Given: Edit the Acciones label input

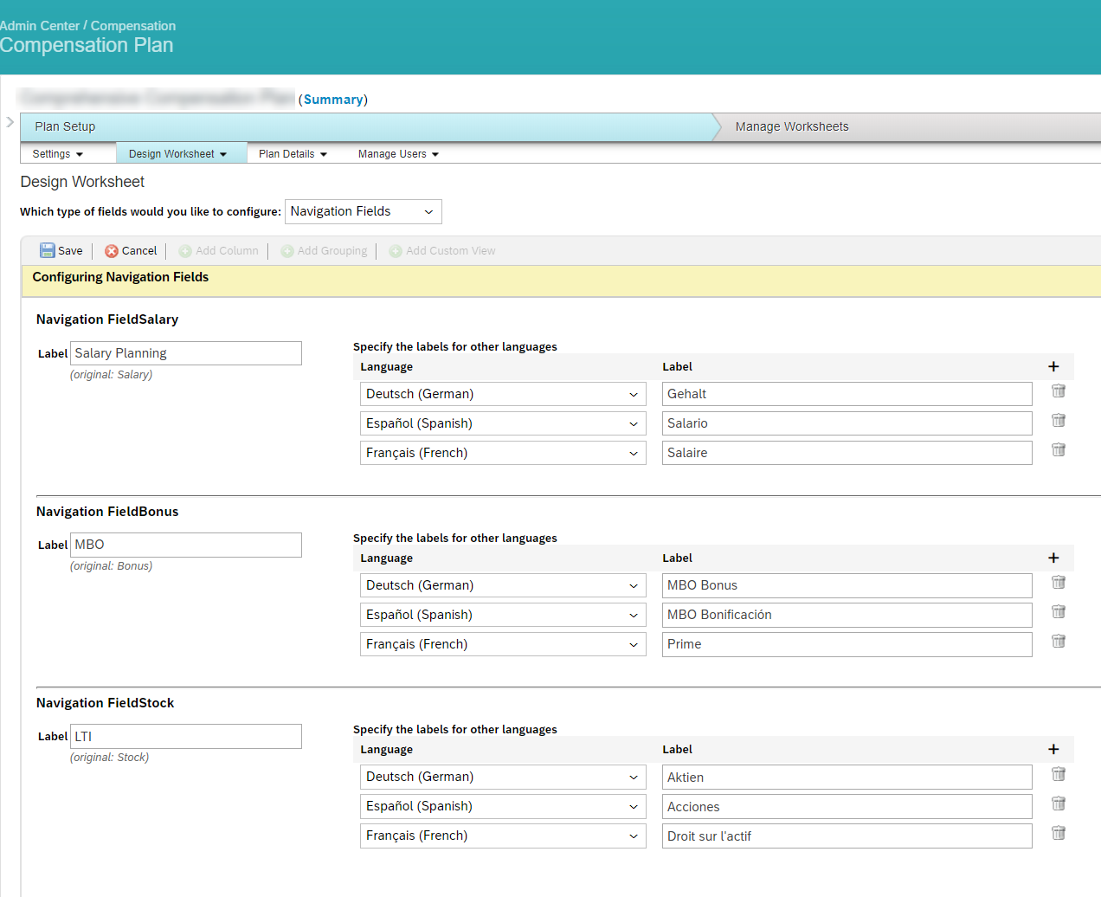Looking at the screenshot, I should [847, 806].
